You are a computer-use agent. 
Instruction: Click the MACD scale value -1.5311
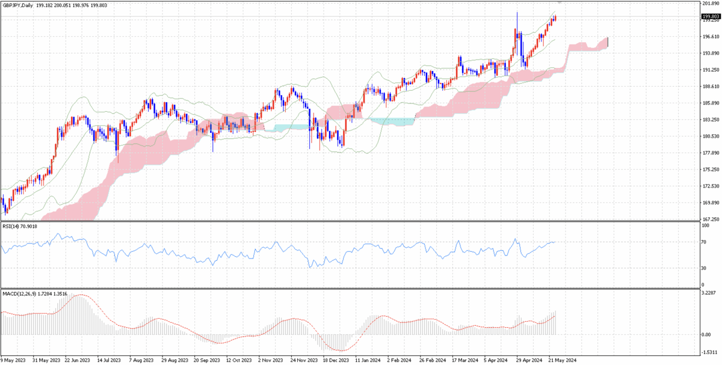[711, 353]
